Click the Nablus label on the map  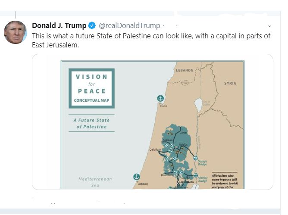(x=183, y=144)
